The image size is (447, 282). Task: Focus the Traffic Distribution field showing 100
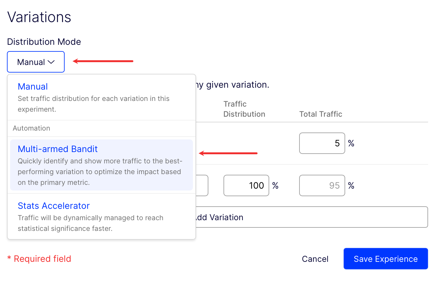(246, 185)
